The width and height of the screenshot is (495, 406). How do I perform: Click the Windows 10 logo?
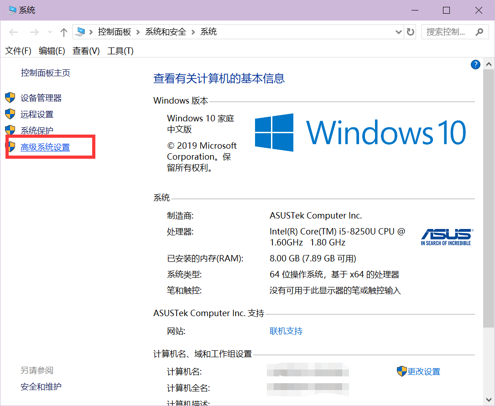coord(360,132)
